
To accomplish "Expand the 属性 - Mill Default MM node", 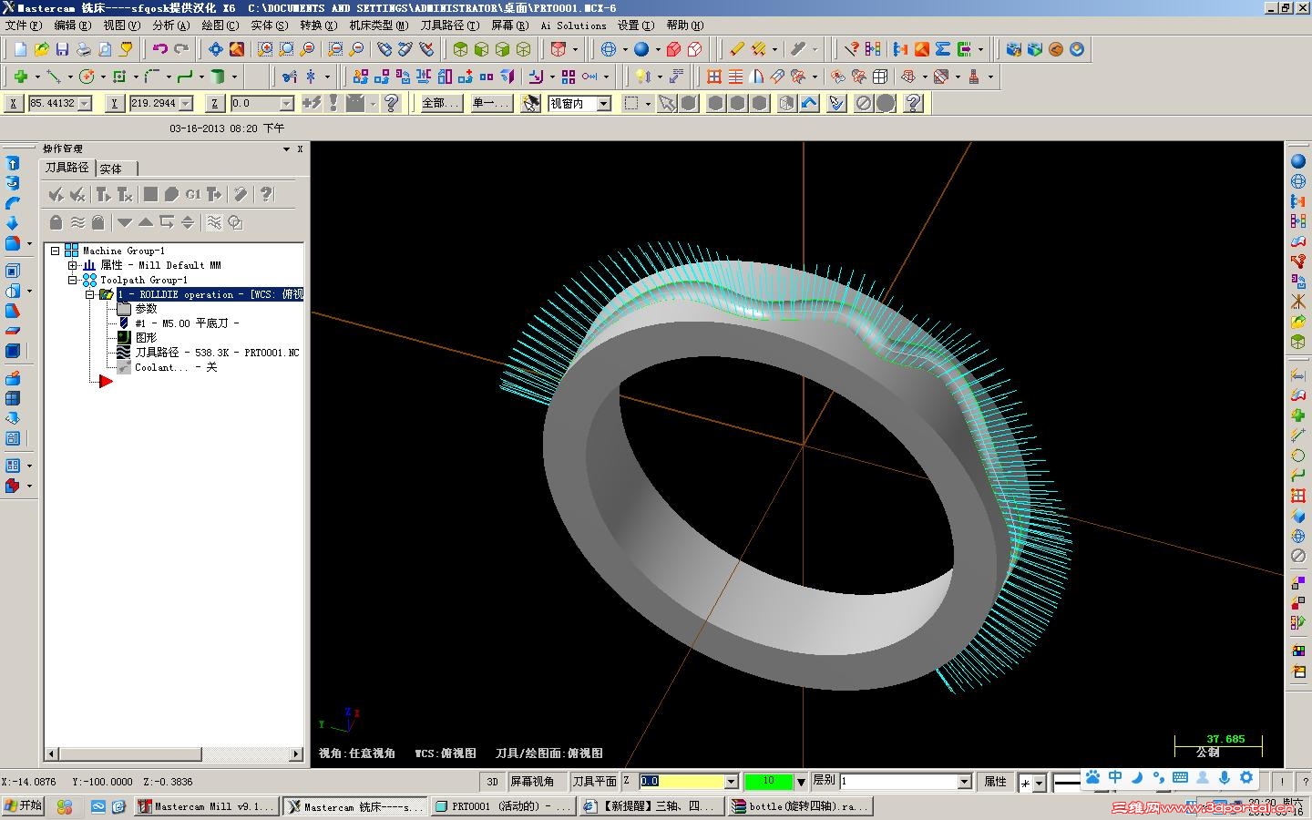I will (72, 265).
